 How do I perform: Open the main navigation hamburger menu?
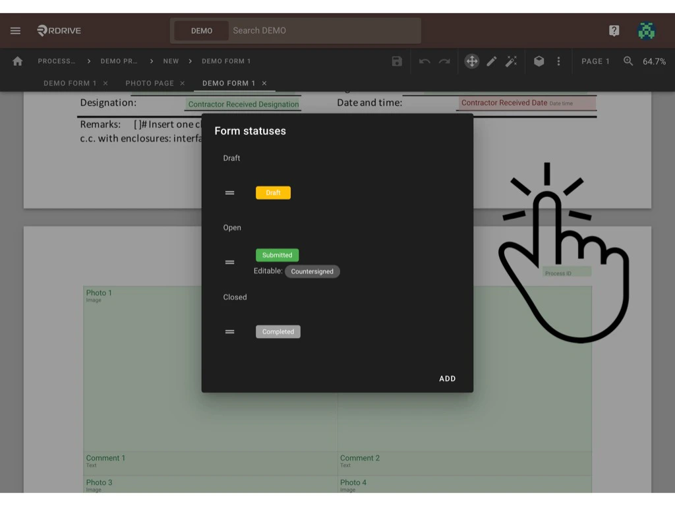(15, 30)
